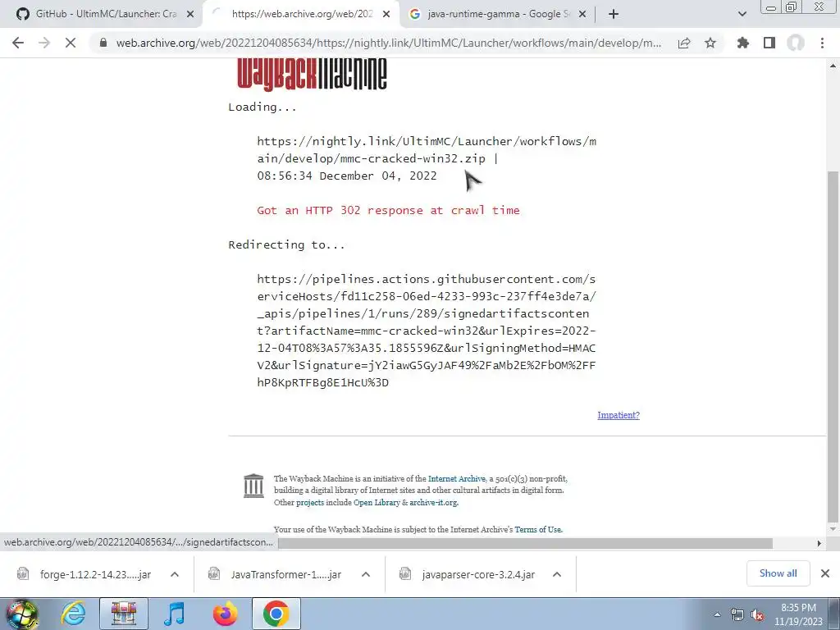Viewport: 840px width, 630px height.
Task: Click the page scroll-down arrow
Action: click(833, 529)
